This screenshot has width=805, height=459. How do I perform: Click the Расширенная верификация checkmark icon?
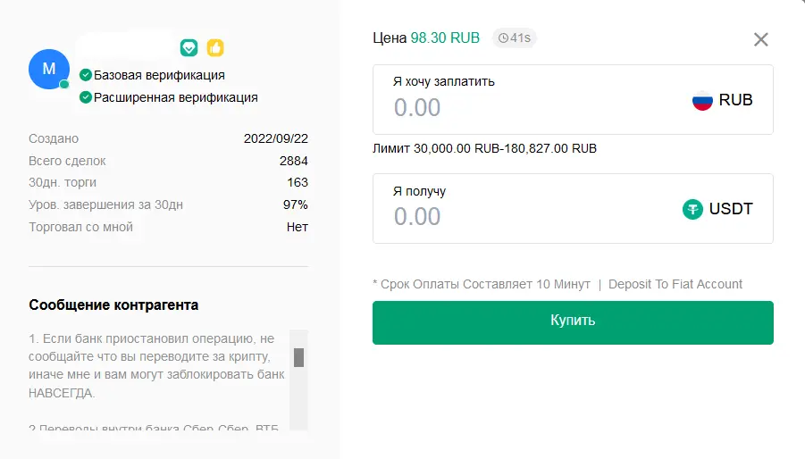tap(86, 97)
